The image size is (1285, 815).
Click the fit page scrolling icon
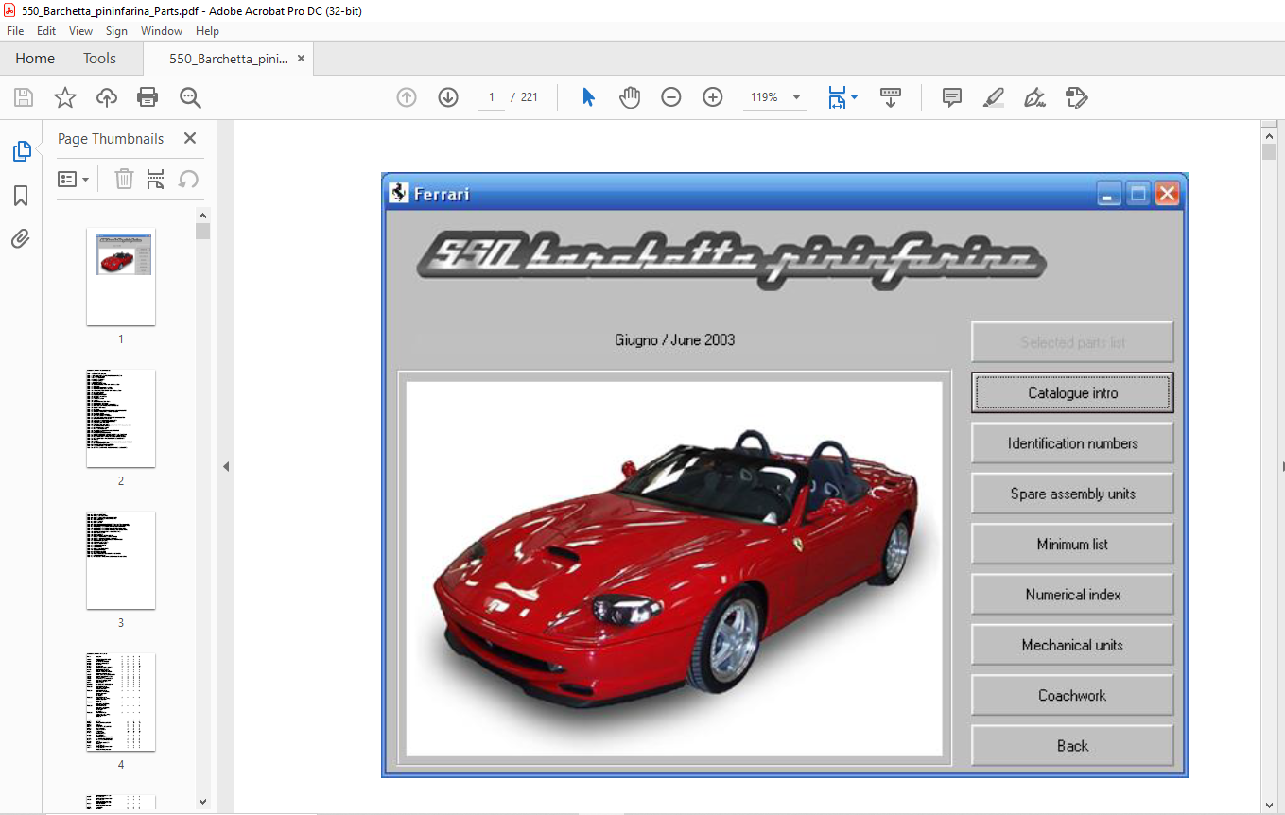[837, 97]
